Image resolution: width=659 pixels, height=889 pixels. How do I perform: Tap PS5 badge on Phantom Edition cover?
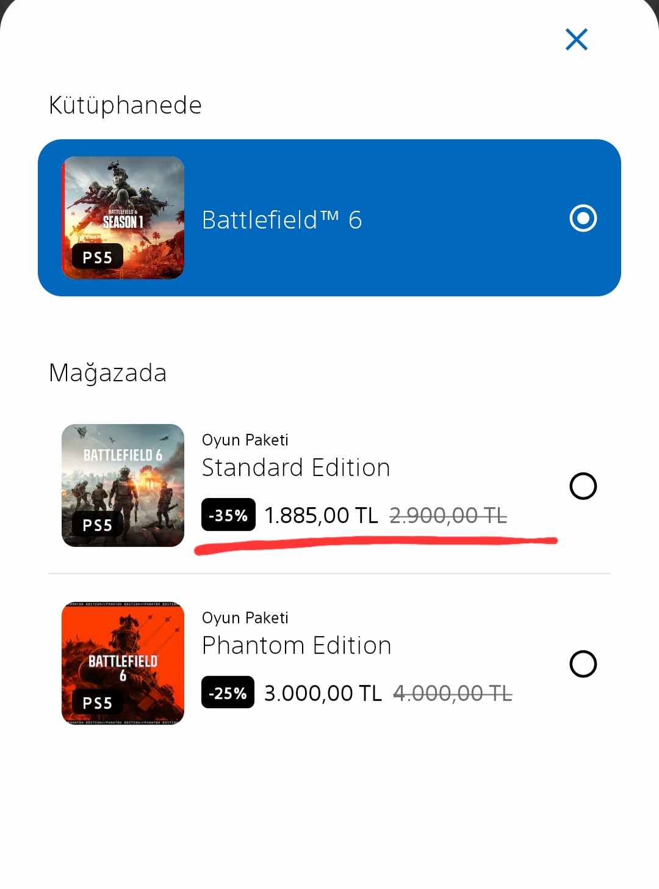[x=98, y=703]
